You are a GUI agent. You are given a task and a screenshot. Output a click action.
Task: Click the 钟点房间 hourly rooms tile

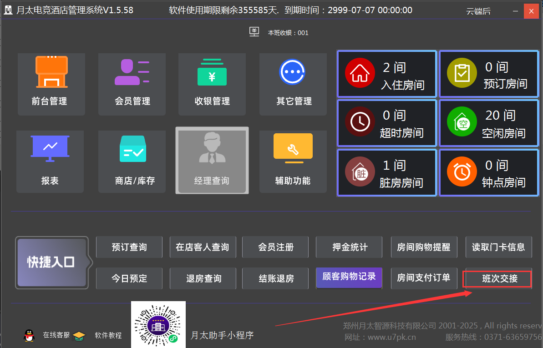pyautogui.click(x=489, y=173)
